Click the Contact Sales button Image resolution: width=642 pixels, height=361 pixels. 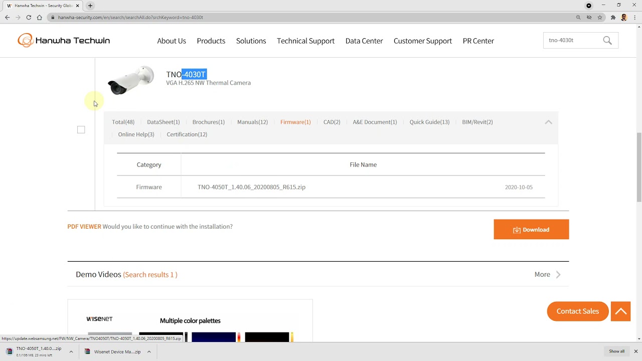pos(577,311)
